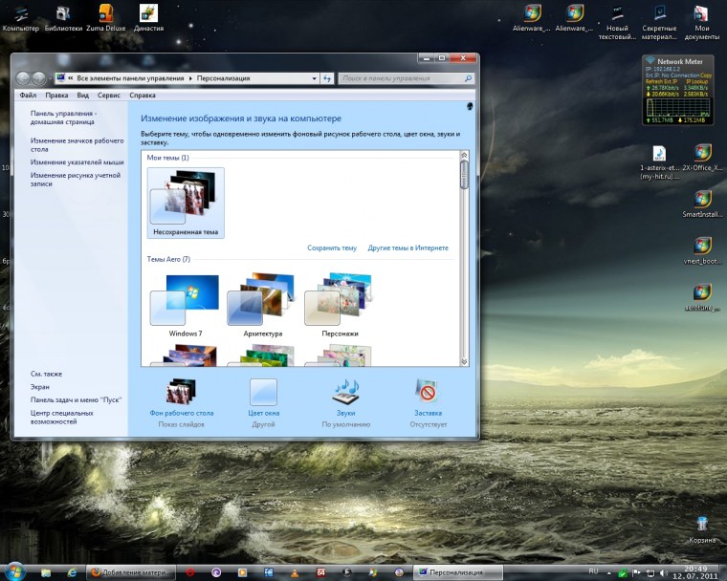Click the Back navigation arrow button
This screenshot has width=727, height=581.
[x=23, y=78]
